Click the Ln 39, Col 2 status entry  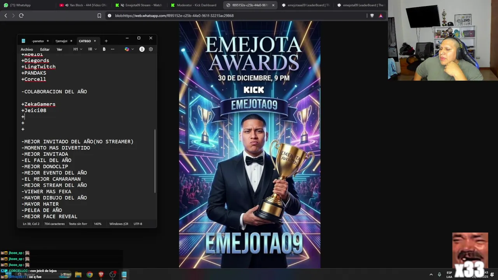[31, 224]
